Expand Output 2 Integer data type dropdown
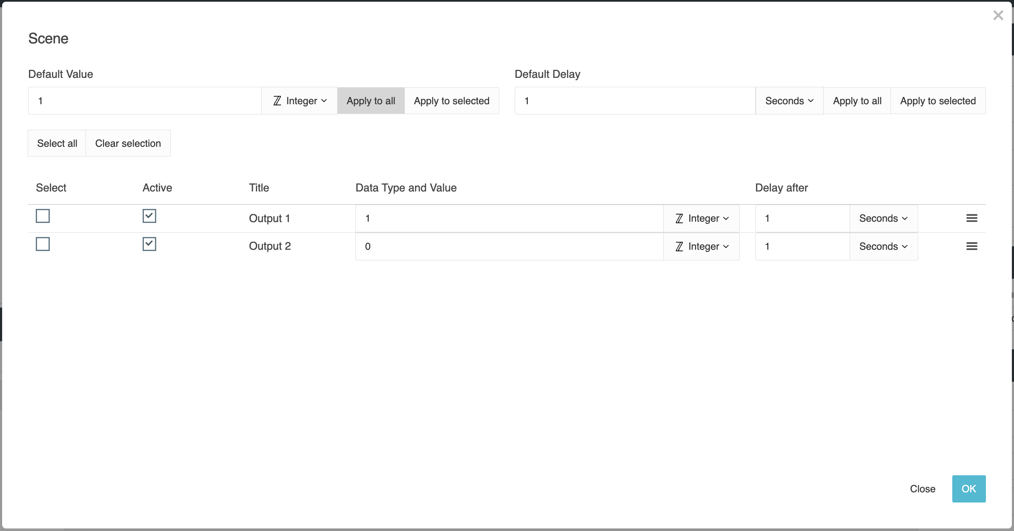This screenshot has height=531, width=1014. pyautogui.click(x=702, y=246)
